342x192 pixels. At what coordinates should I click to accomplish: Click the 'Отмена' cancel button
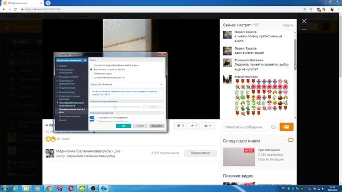click(140, 126)
